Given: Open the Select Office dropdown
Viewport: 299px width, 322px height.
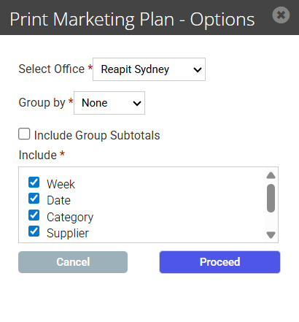Looking at the screenshot, I should click(x=149, y=69).
